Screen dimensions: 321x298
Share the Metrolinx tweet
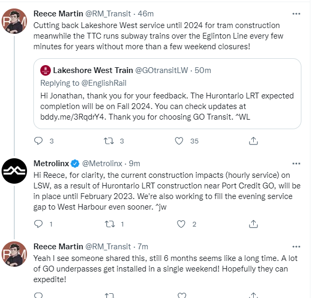[x=253, y=224]
